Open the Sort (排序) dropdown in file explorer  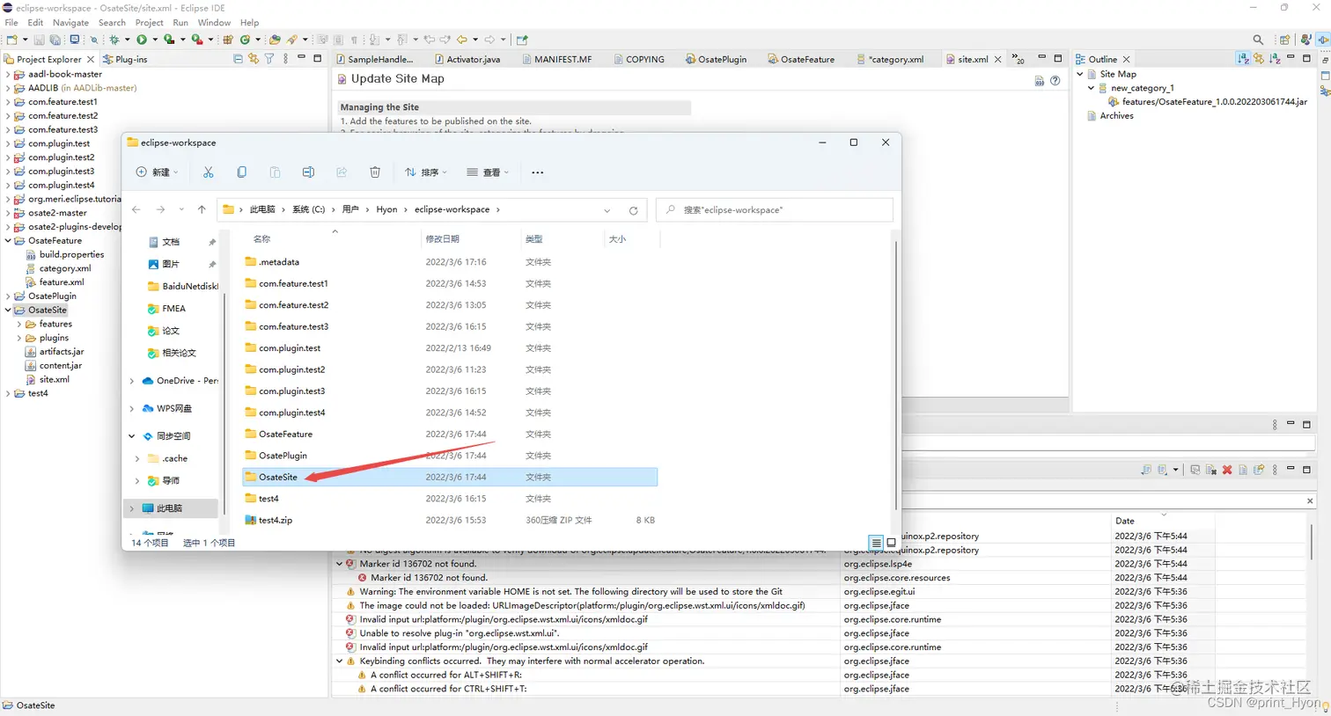(x=426, y=172)
